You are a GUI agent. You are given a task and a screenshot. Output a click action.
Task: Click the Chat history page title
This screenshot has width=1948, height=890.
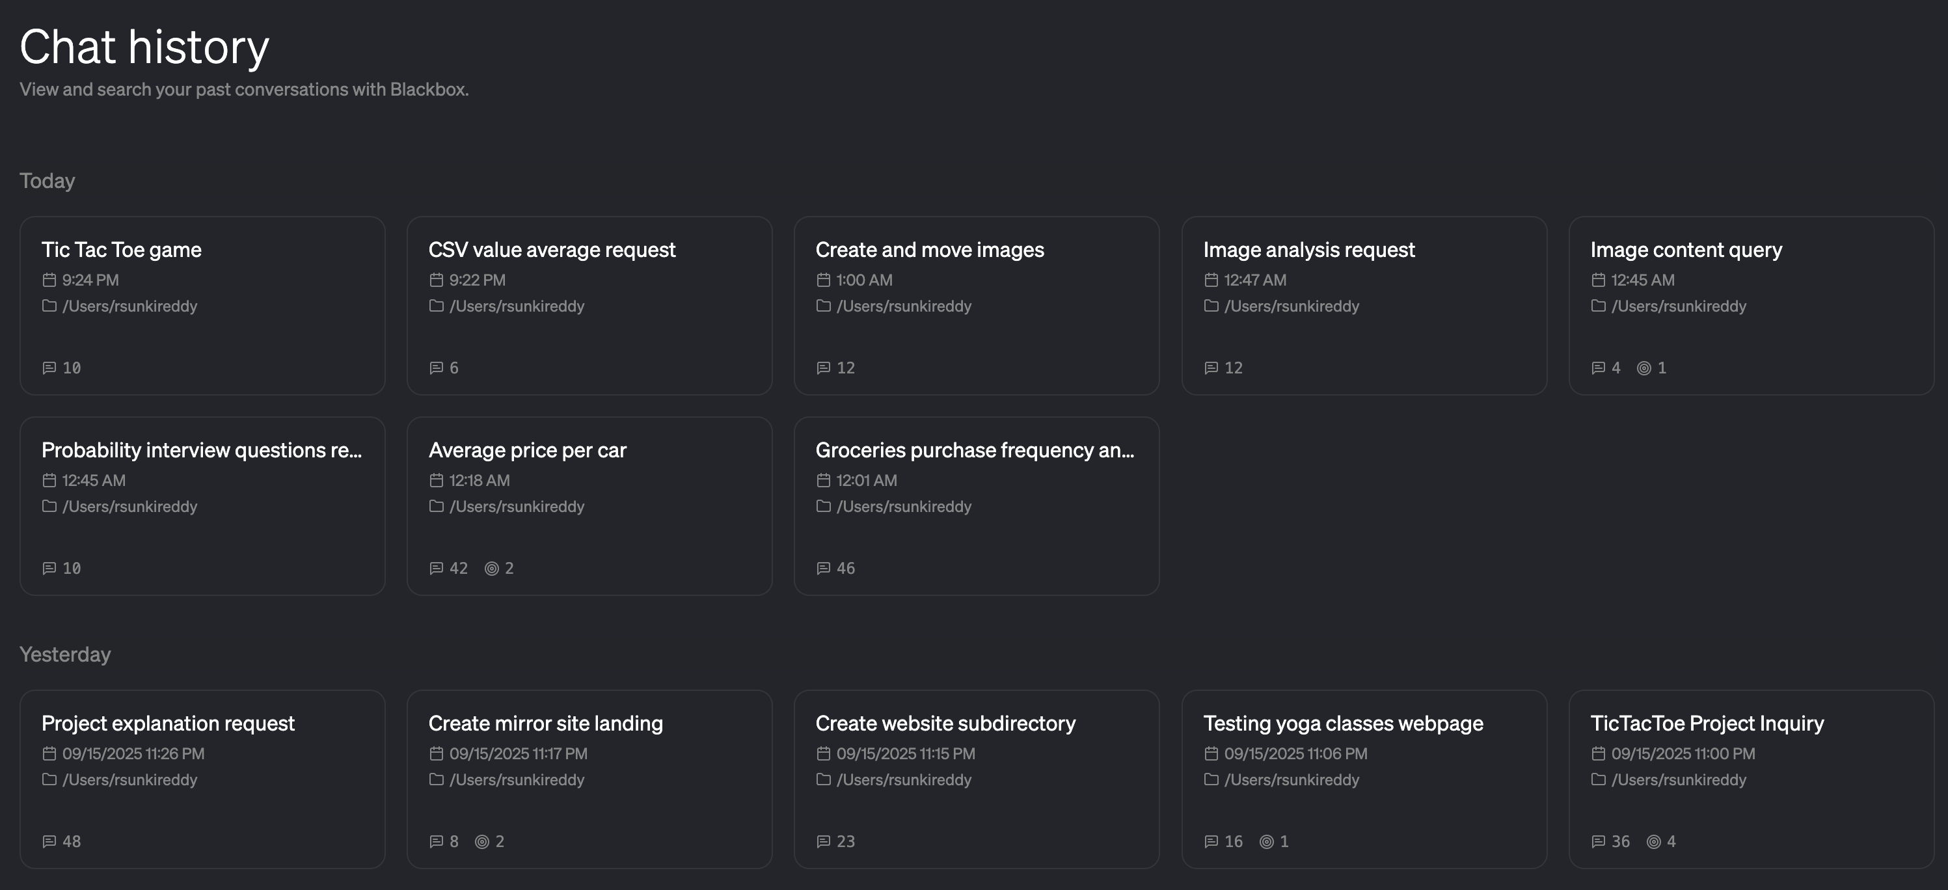pos(144,47)
